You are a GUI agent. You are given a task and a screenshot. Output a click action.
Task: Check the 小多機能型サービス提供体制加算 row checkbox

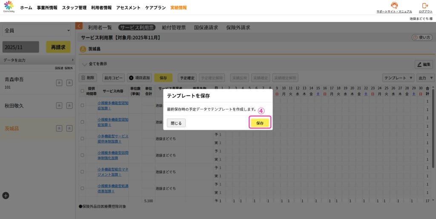(83, 139)
